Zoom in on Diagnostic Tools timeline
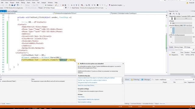 coord(174,14)
